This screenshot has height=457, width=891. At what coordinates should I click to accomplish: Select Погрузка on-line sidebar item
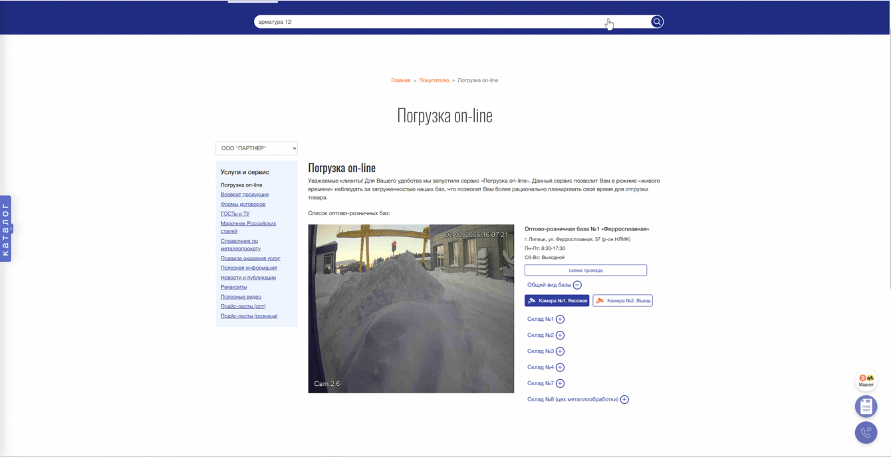click(241, 185)
